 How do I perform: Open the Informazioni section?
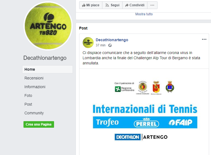click(35, 87)
